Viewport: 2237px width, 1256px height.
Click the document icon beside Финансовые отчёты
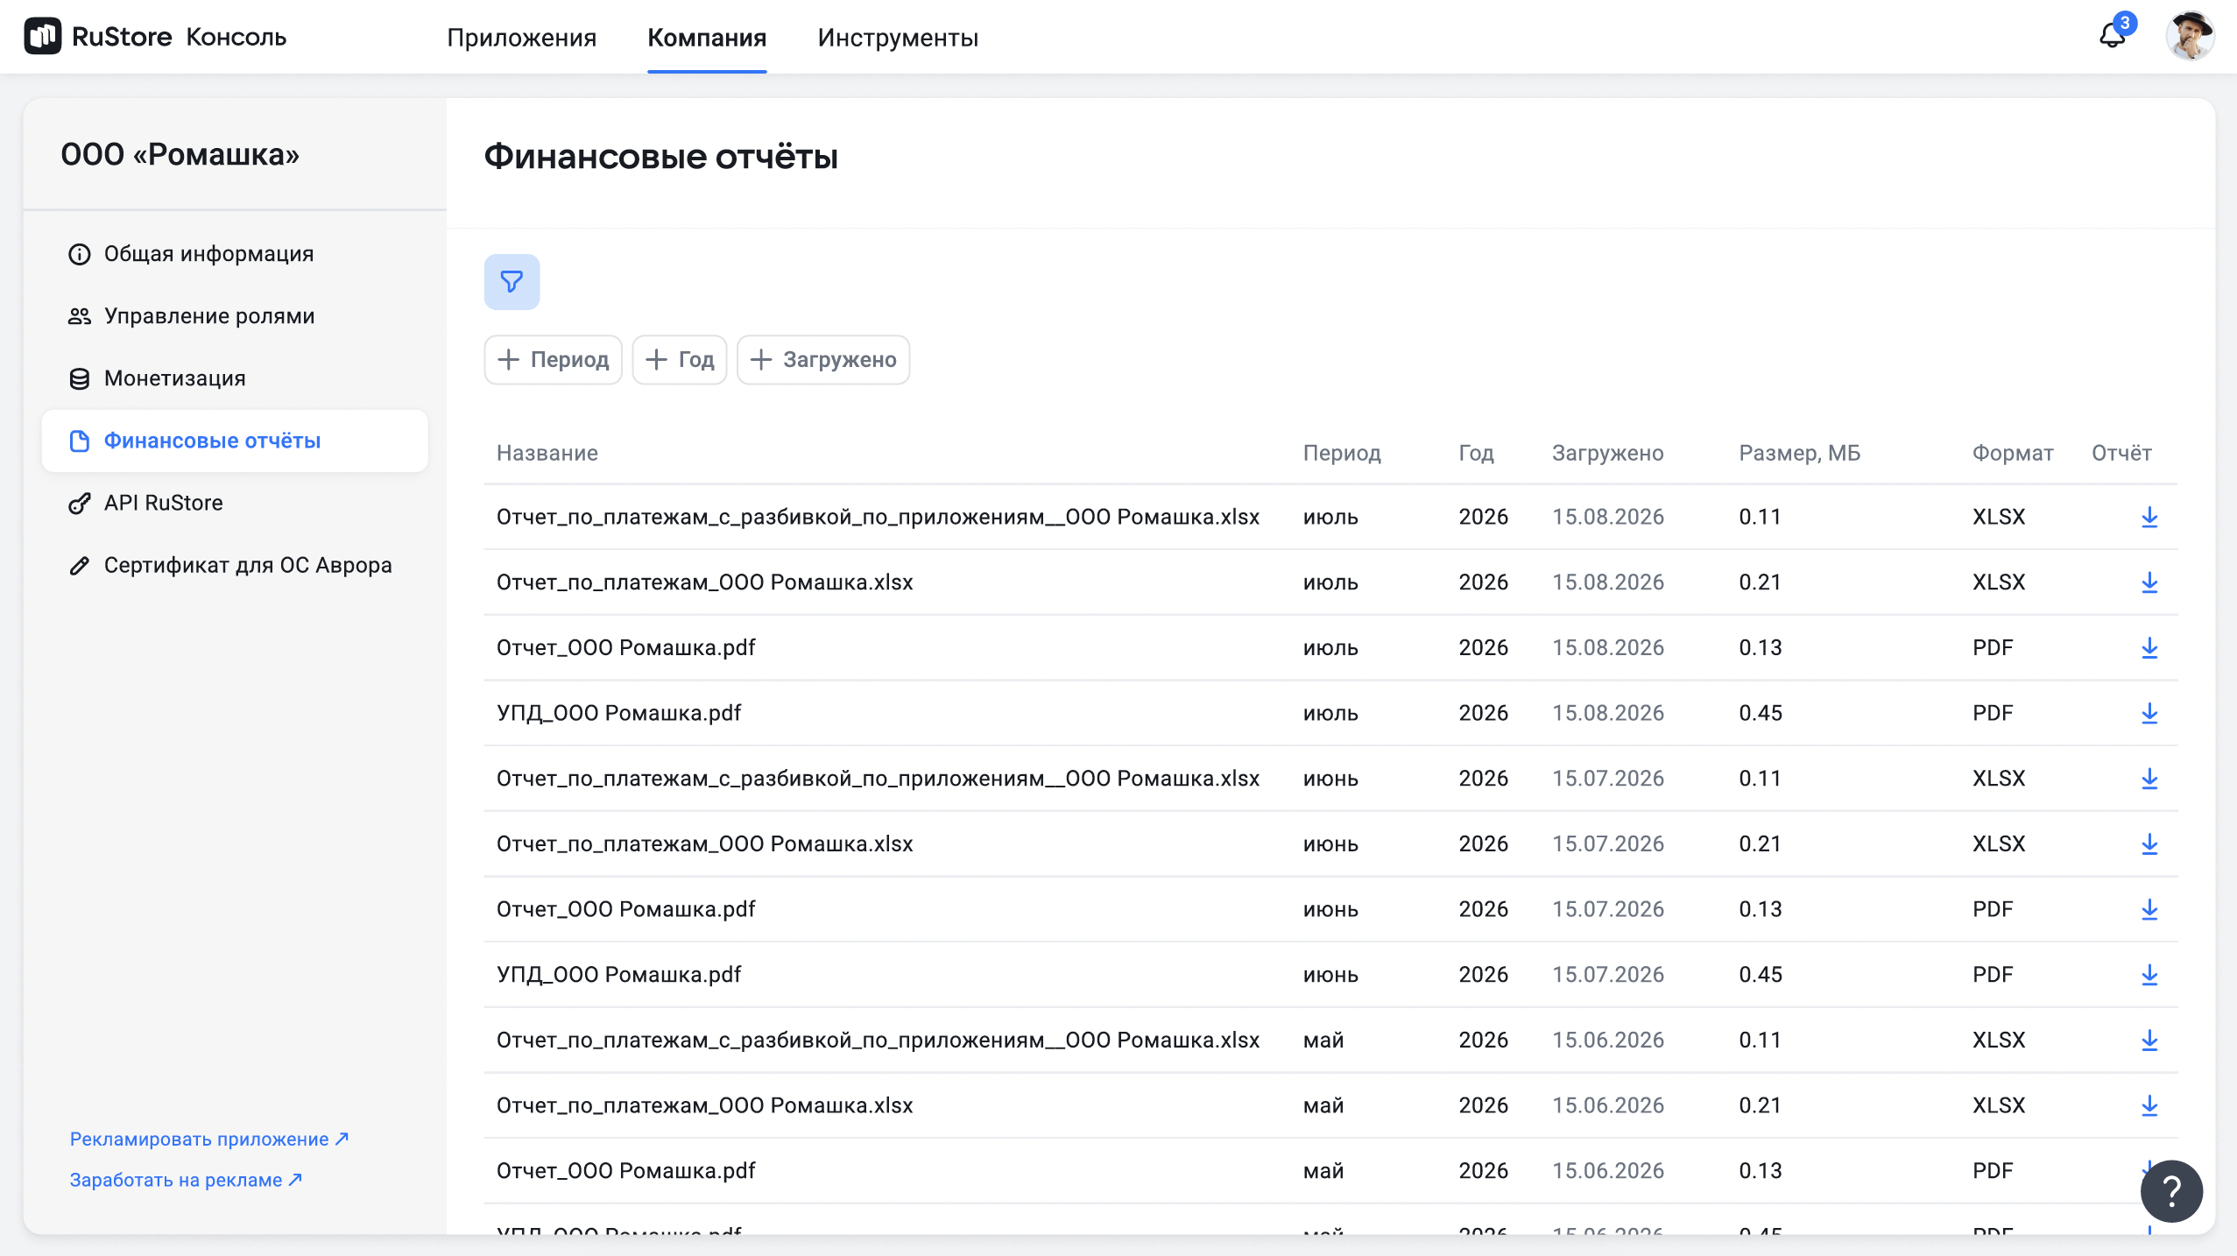pos(80,441)
